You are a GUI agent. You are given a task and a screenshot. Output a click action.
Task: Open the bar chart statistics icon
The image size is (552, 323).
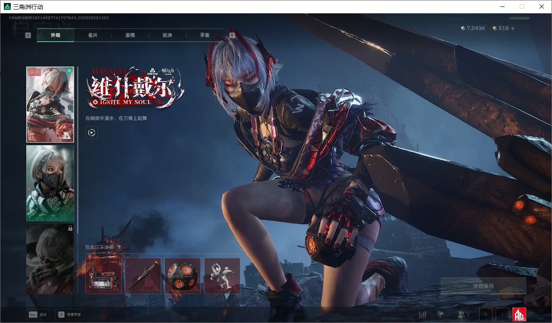(422, 315)
